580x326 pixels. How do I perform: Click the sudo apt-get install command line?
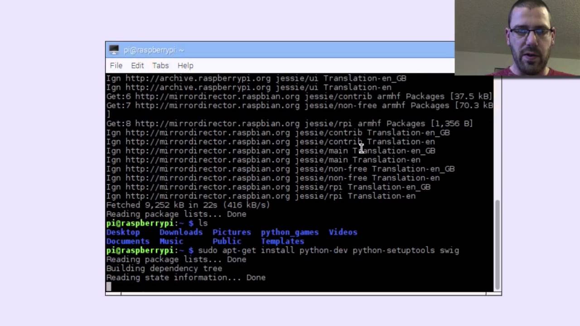[x=283, y=250]
